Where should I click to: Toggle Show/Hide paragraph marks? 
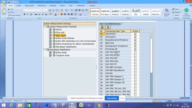[87, 10]
